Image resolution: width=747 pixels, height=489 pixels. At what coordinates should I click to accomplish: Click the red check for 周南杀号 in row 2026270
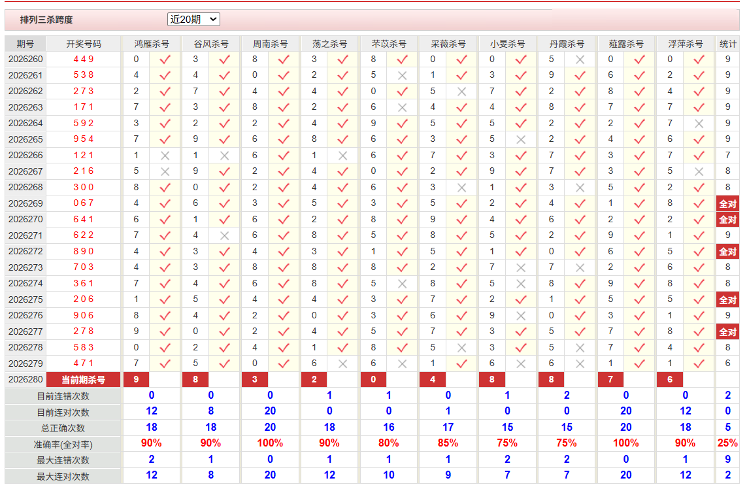coord(284,220)
